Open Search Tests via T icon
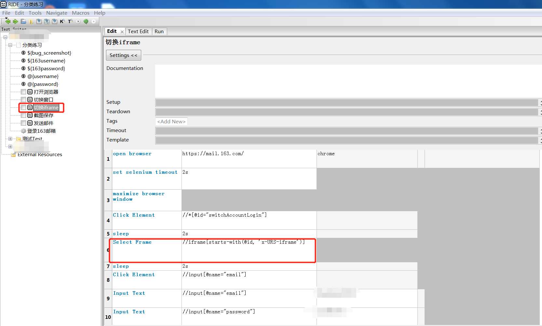 pos(70,21)
